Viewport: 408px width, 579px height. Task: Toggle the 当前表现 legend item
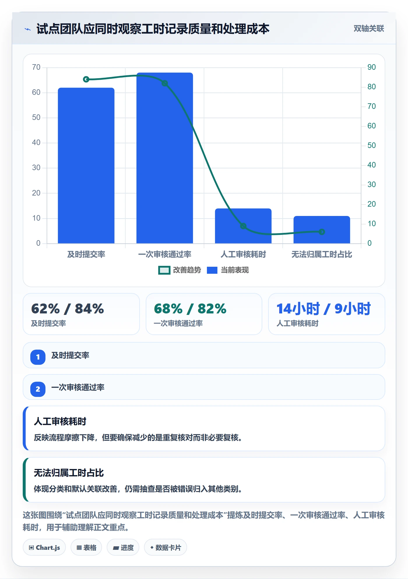tap(228, 270)
